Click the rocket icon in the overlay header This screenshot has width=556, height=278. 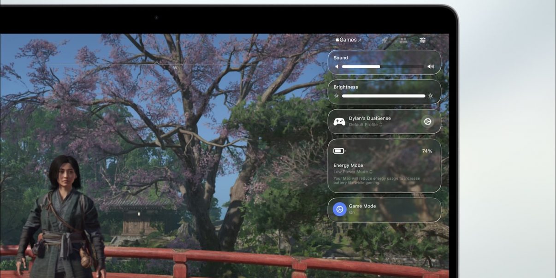pyautogui.click(x=384, y=40)
